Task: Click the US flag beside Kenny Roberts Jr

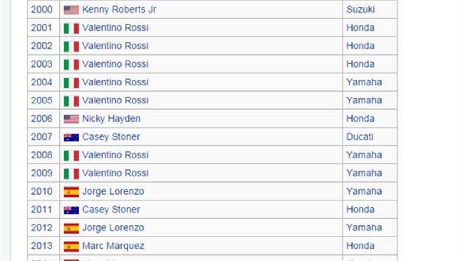Action: [x=71, y=10]
